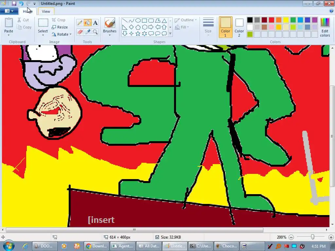Open the shape Fill dropdown
The height and width of the screenshot is (251, 335).
182,27
